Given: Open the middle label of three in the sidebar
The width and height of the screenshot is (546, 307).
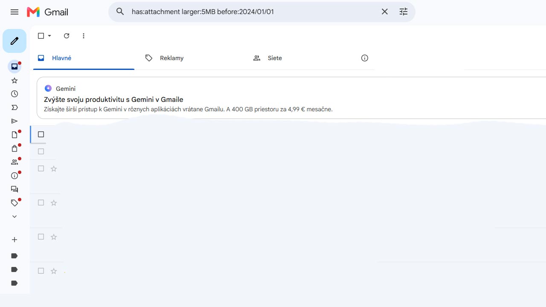Looking at the screenshot, I should pyautogui.click(x=15, y=269).
